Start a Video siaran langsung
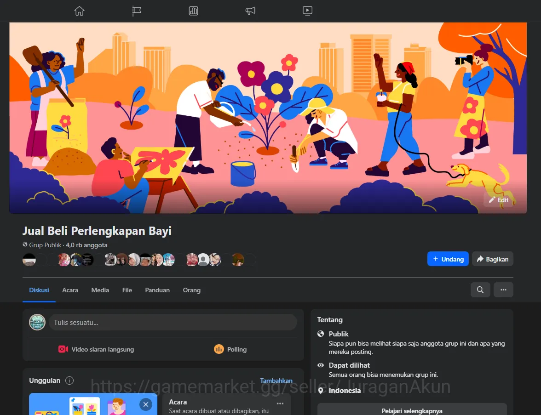 96,349
